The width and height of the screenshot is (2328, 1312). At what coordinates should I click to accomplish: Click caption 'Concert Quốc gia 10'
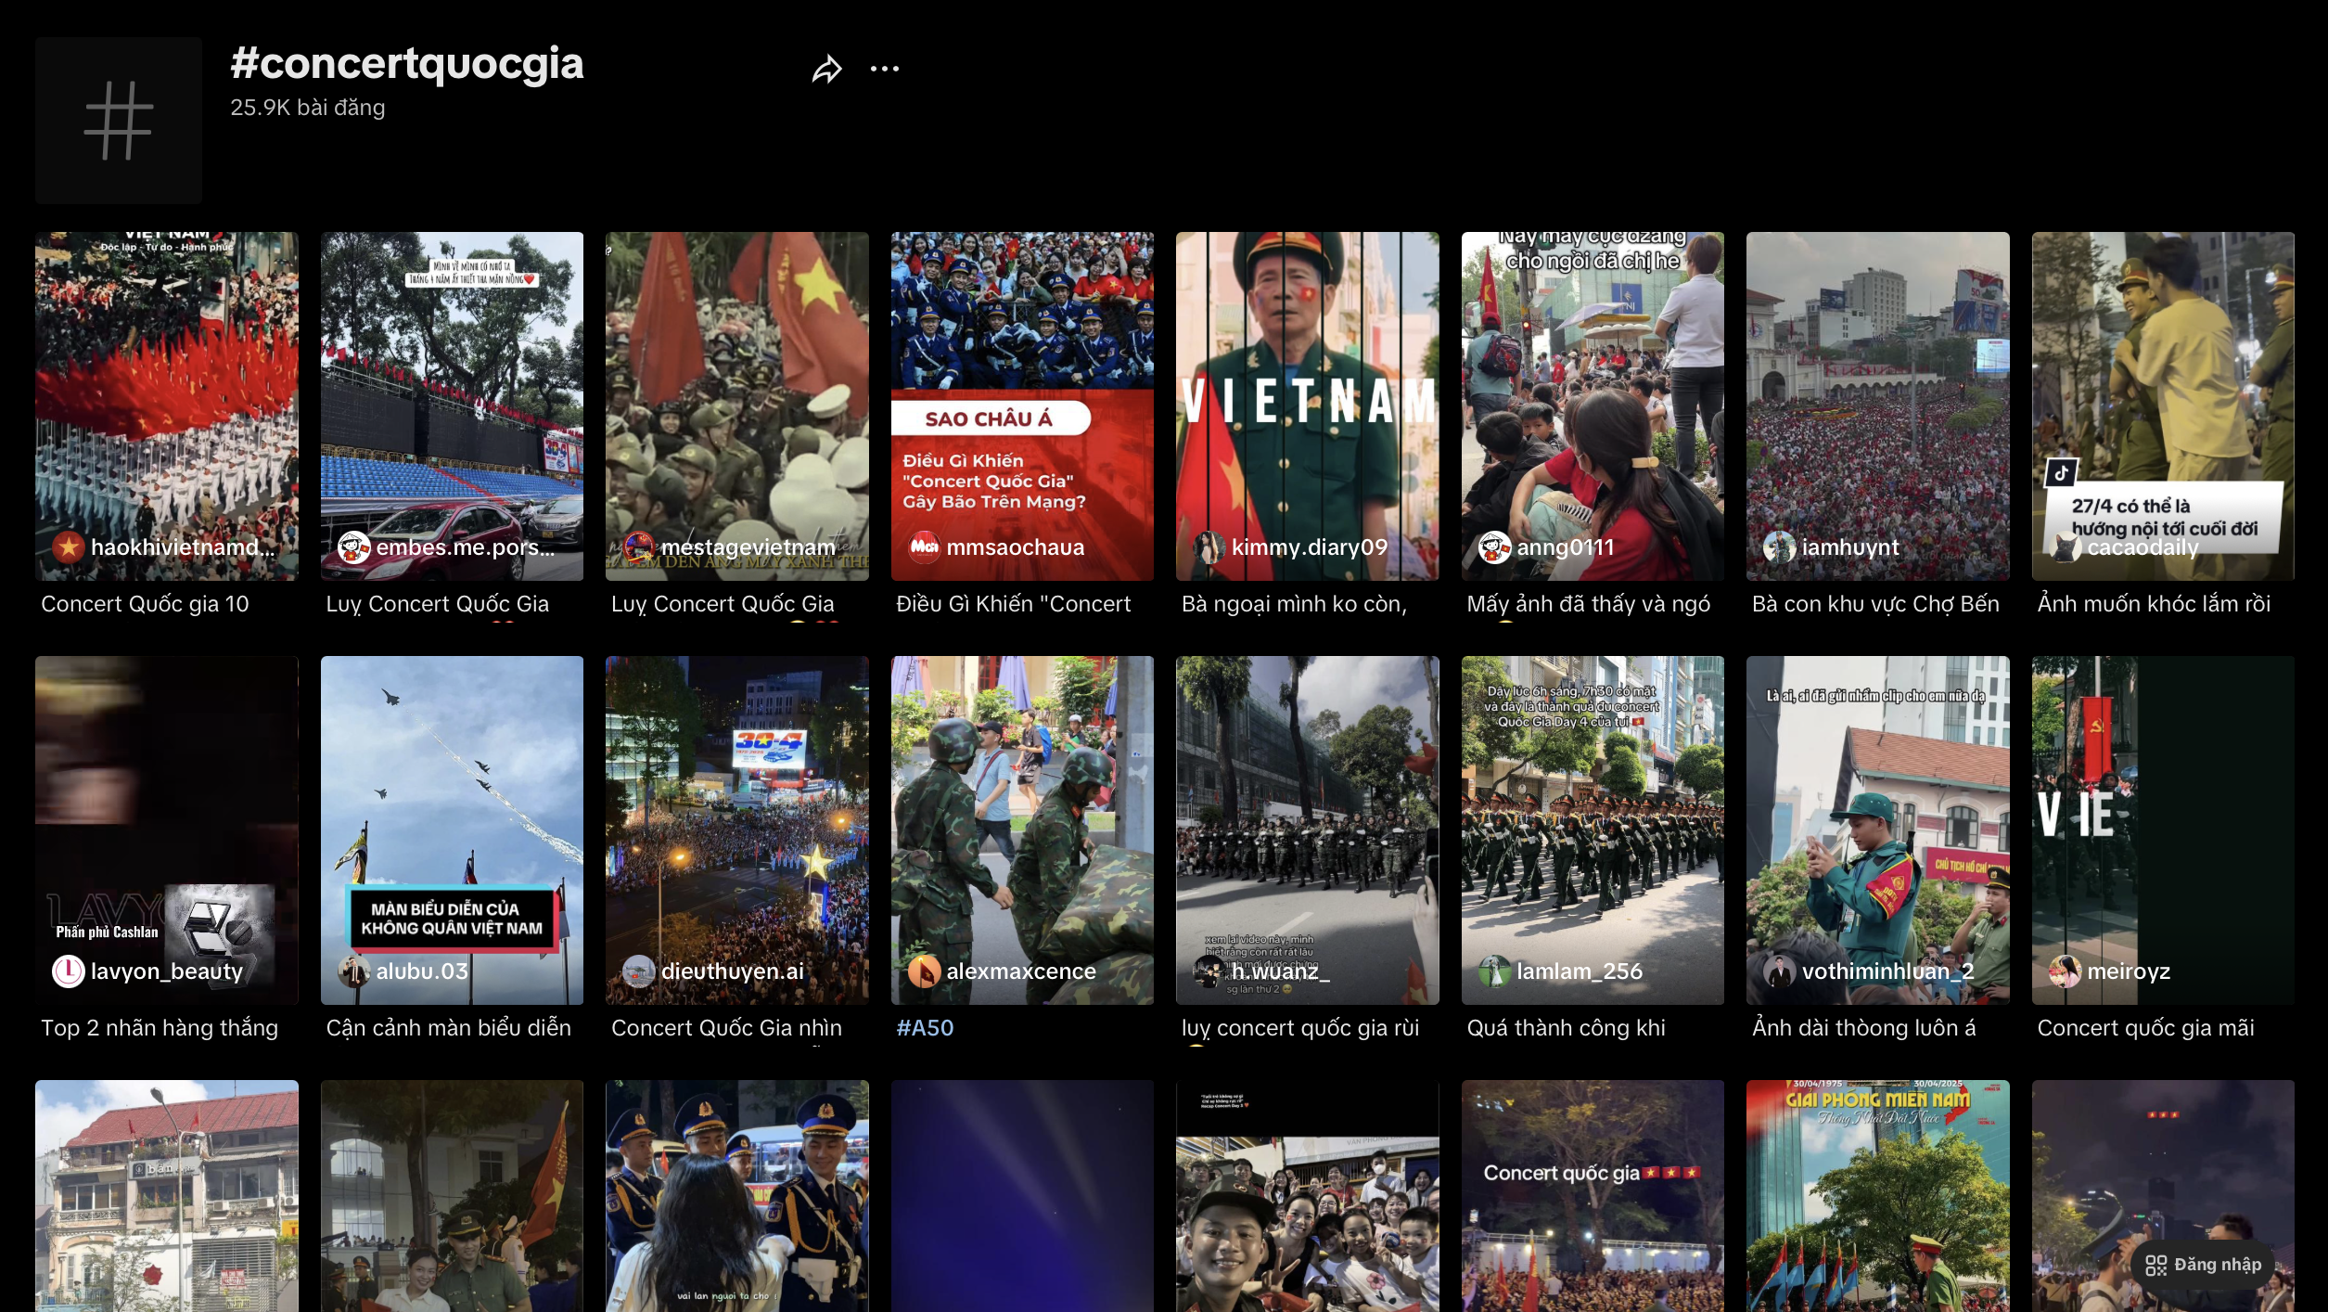[x=145, y=604]
